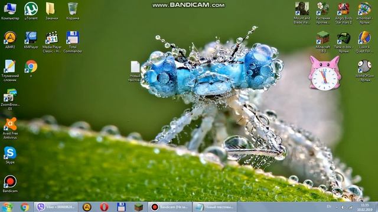378x212 pixels.
Task: Open the volume speaker tray icon
Action: [343, 207]
